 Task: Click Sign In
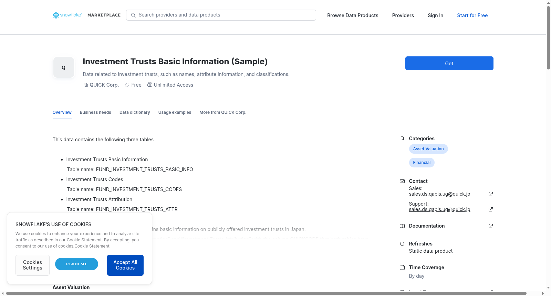[x=435, y=15]
